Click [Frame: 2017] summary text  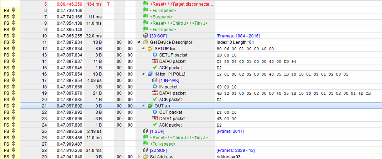pos(230,131)
